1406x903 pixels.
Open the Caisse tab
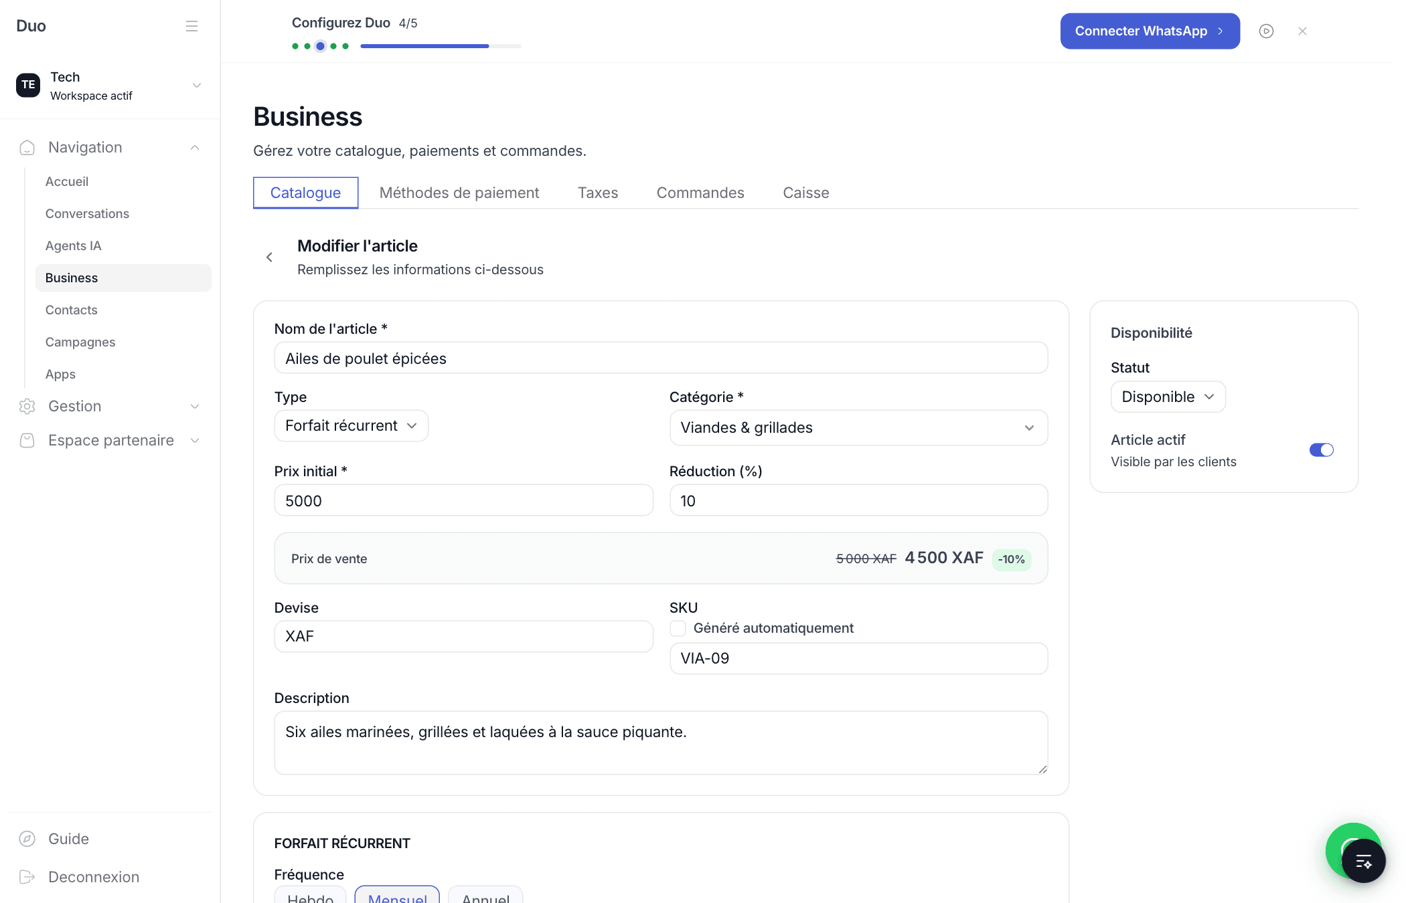(x=806, y=193)
